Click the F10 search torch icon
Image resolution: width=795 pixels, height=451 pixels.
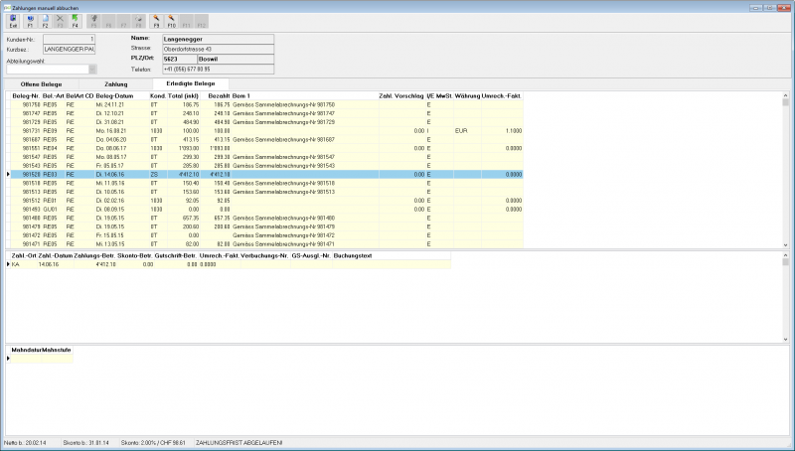tap(171, 21)
